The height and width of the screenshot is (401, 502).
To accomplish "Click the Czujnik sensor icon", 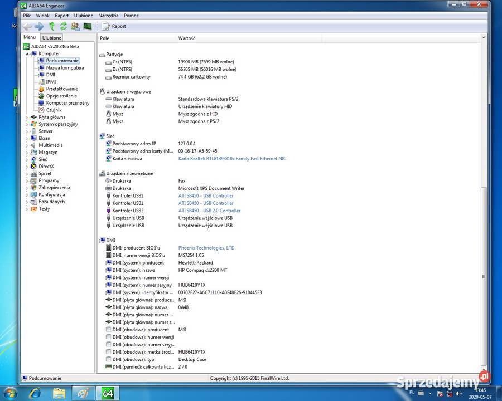I will pyautogui.click(x=41, y=110).
